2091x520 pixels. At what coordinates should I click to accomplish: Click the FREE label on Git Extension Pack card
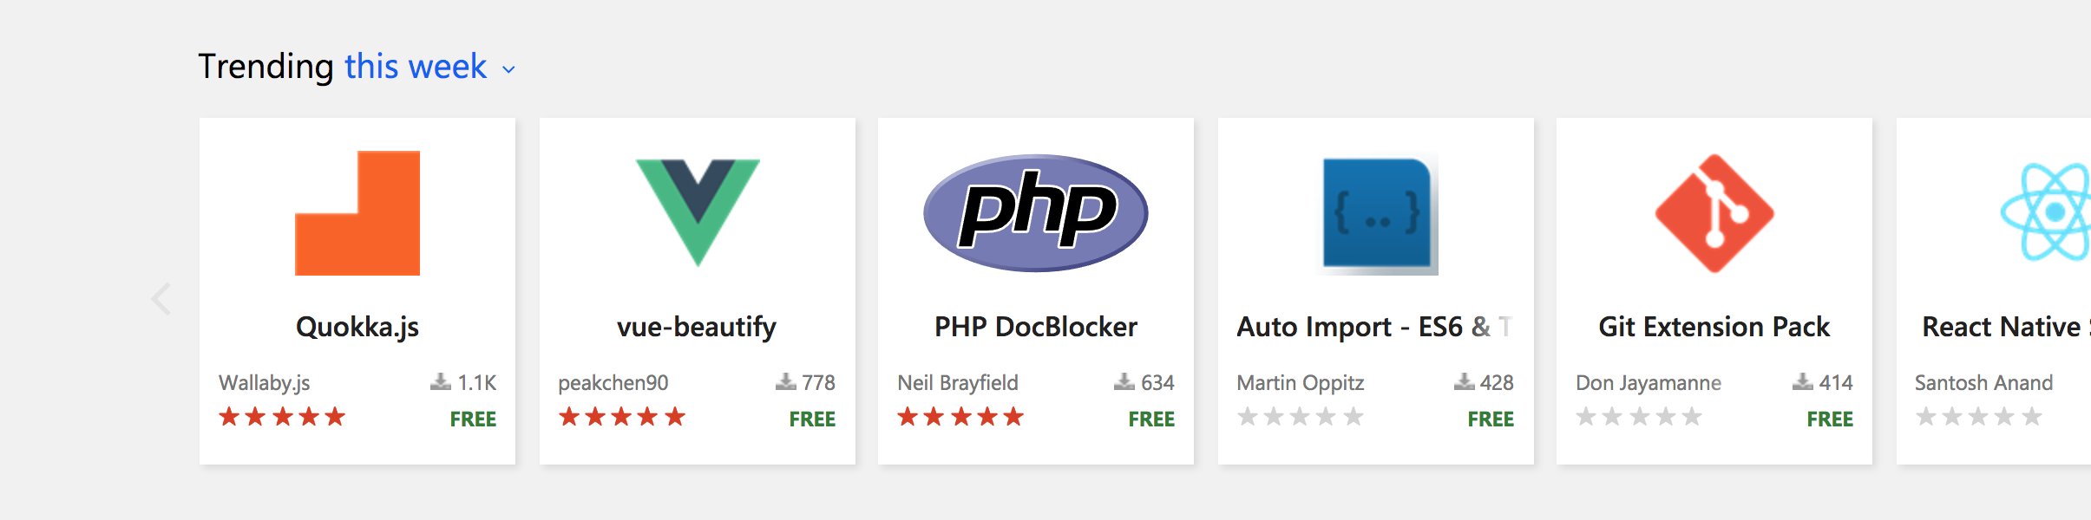tap(1830, 419)
